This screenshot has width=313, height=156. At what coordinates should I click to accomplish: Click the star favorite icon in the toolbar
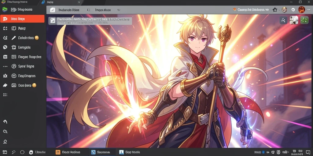click(275, 9)
